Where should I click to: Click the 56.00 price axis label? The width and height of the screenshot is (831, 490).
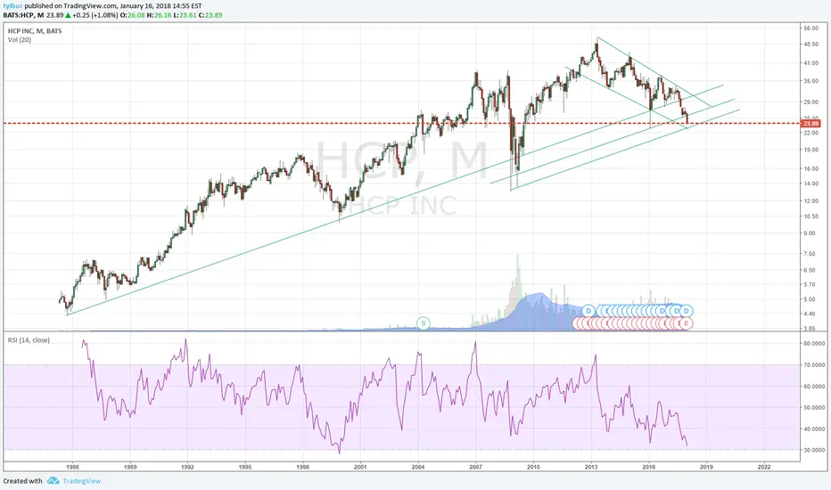[810, 29]
